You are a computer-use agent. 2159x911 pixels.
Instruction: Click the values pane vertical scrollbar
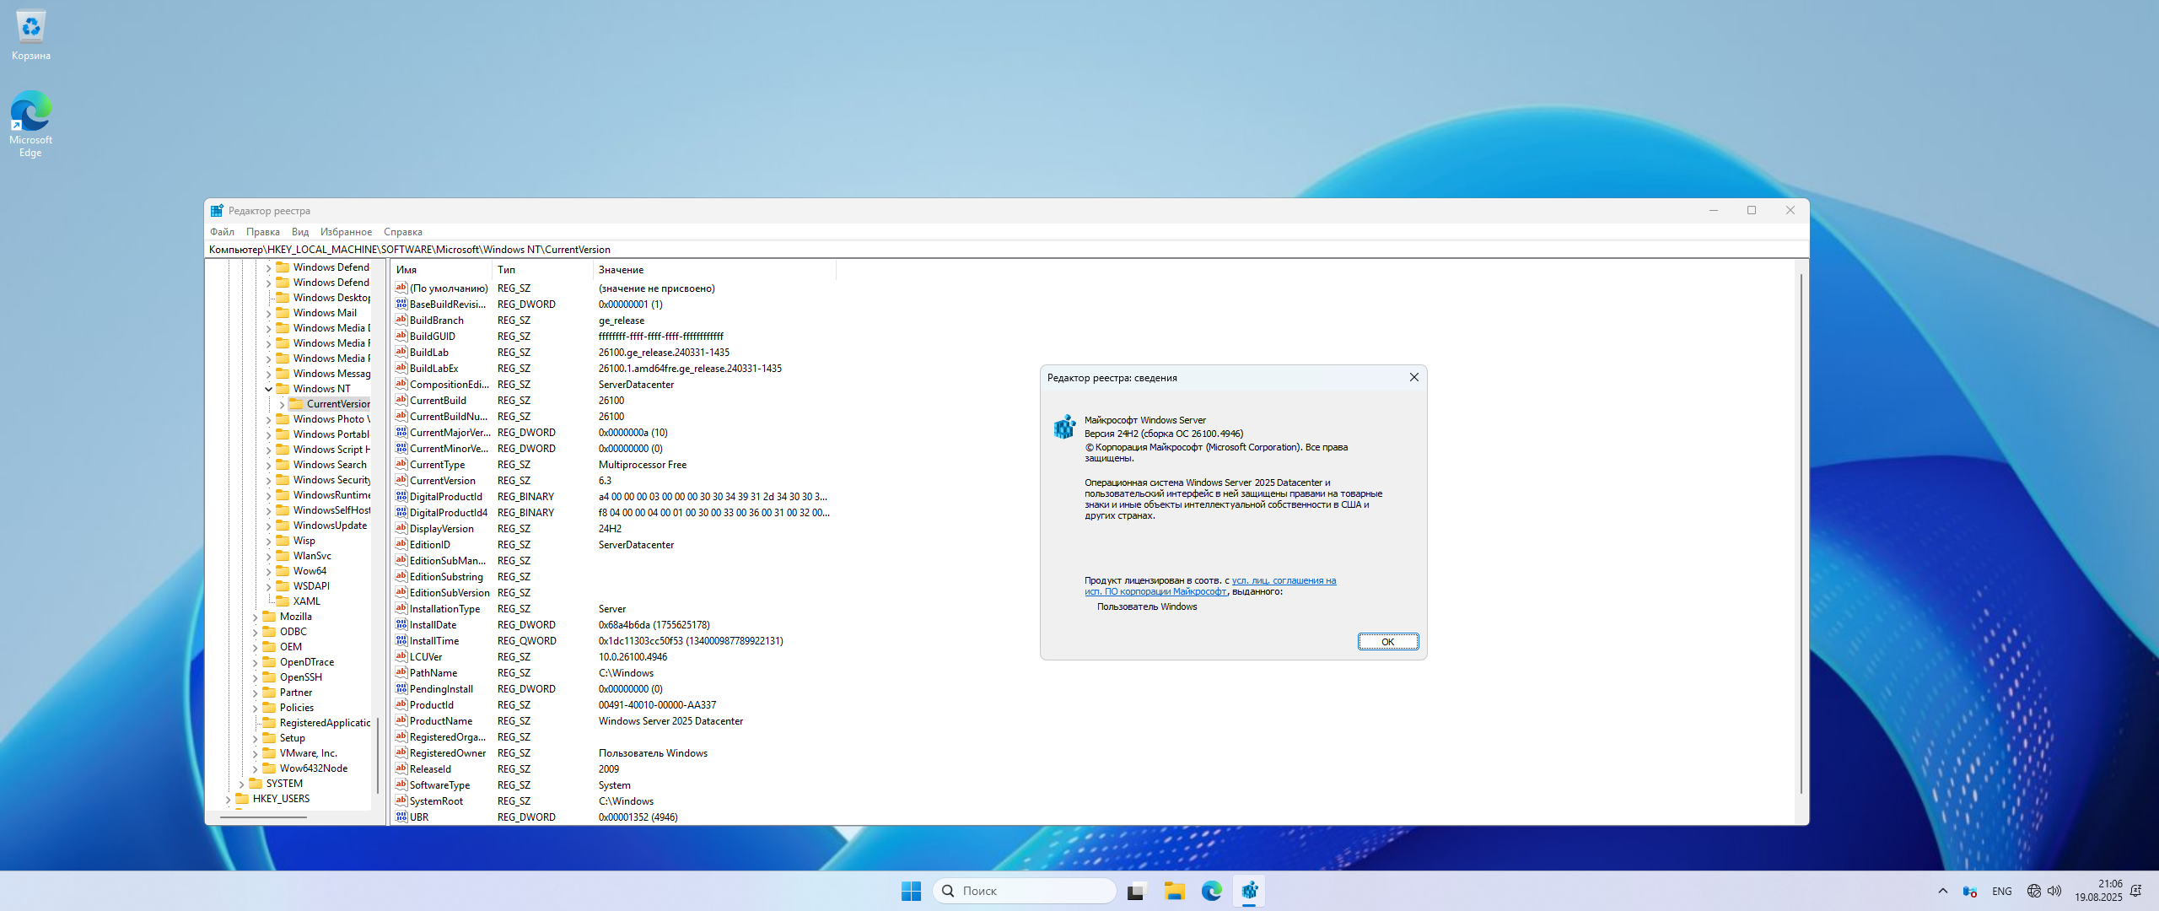(x=1801, y=533)
